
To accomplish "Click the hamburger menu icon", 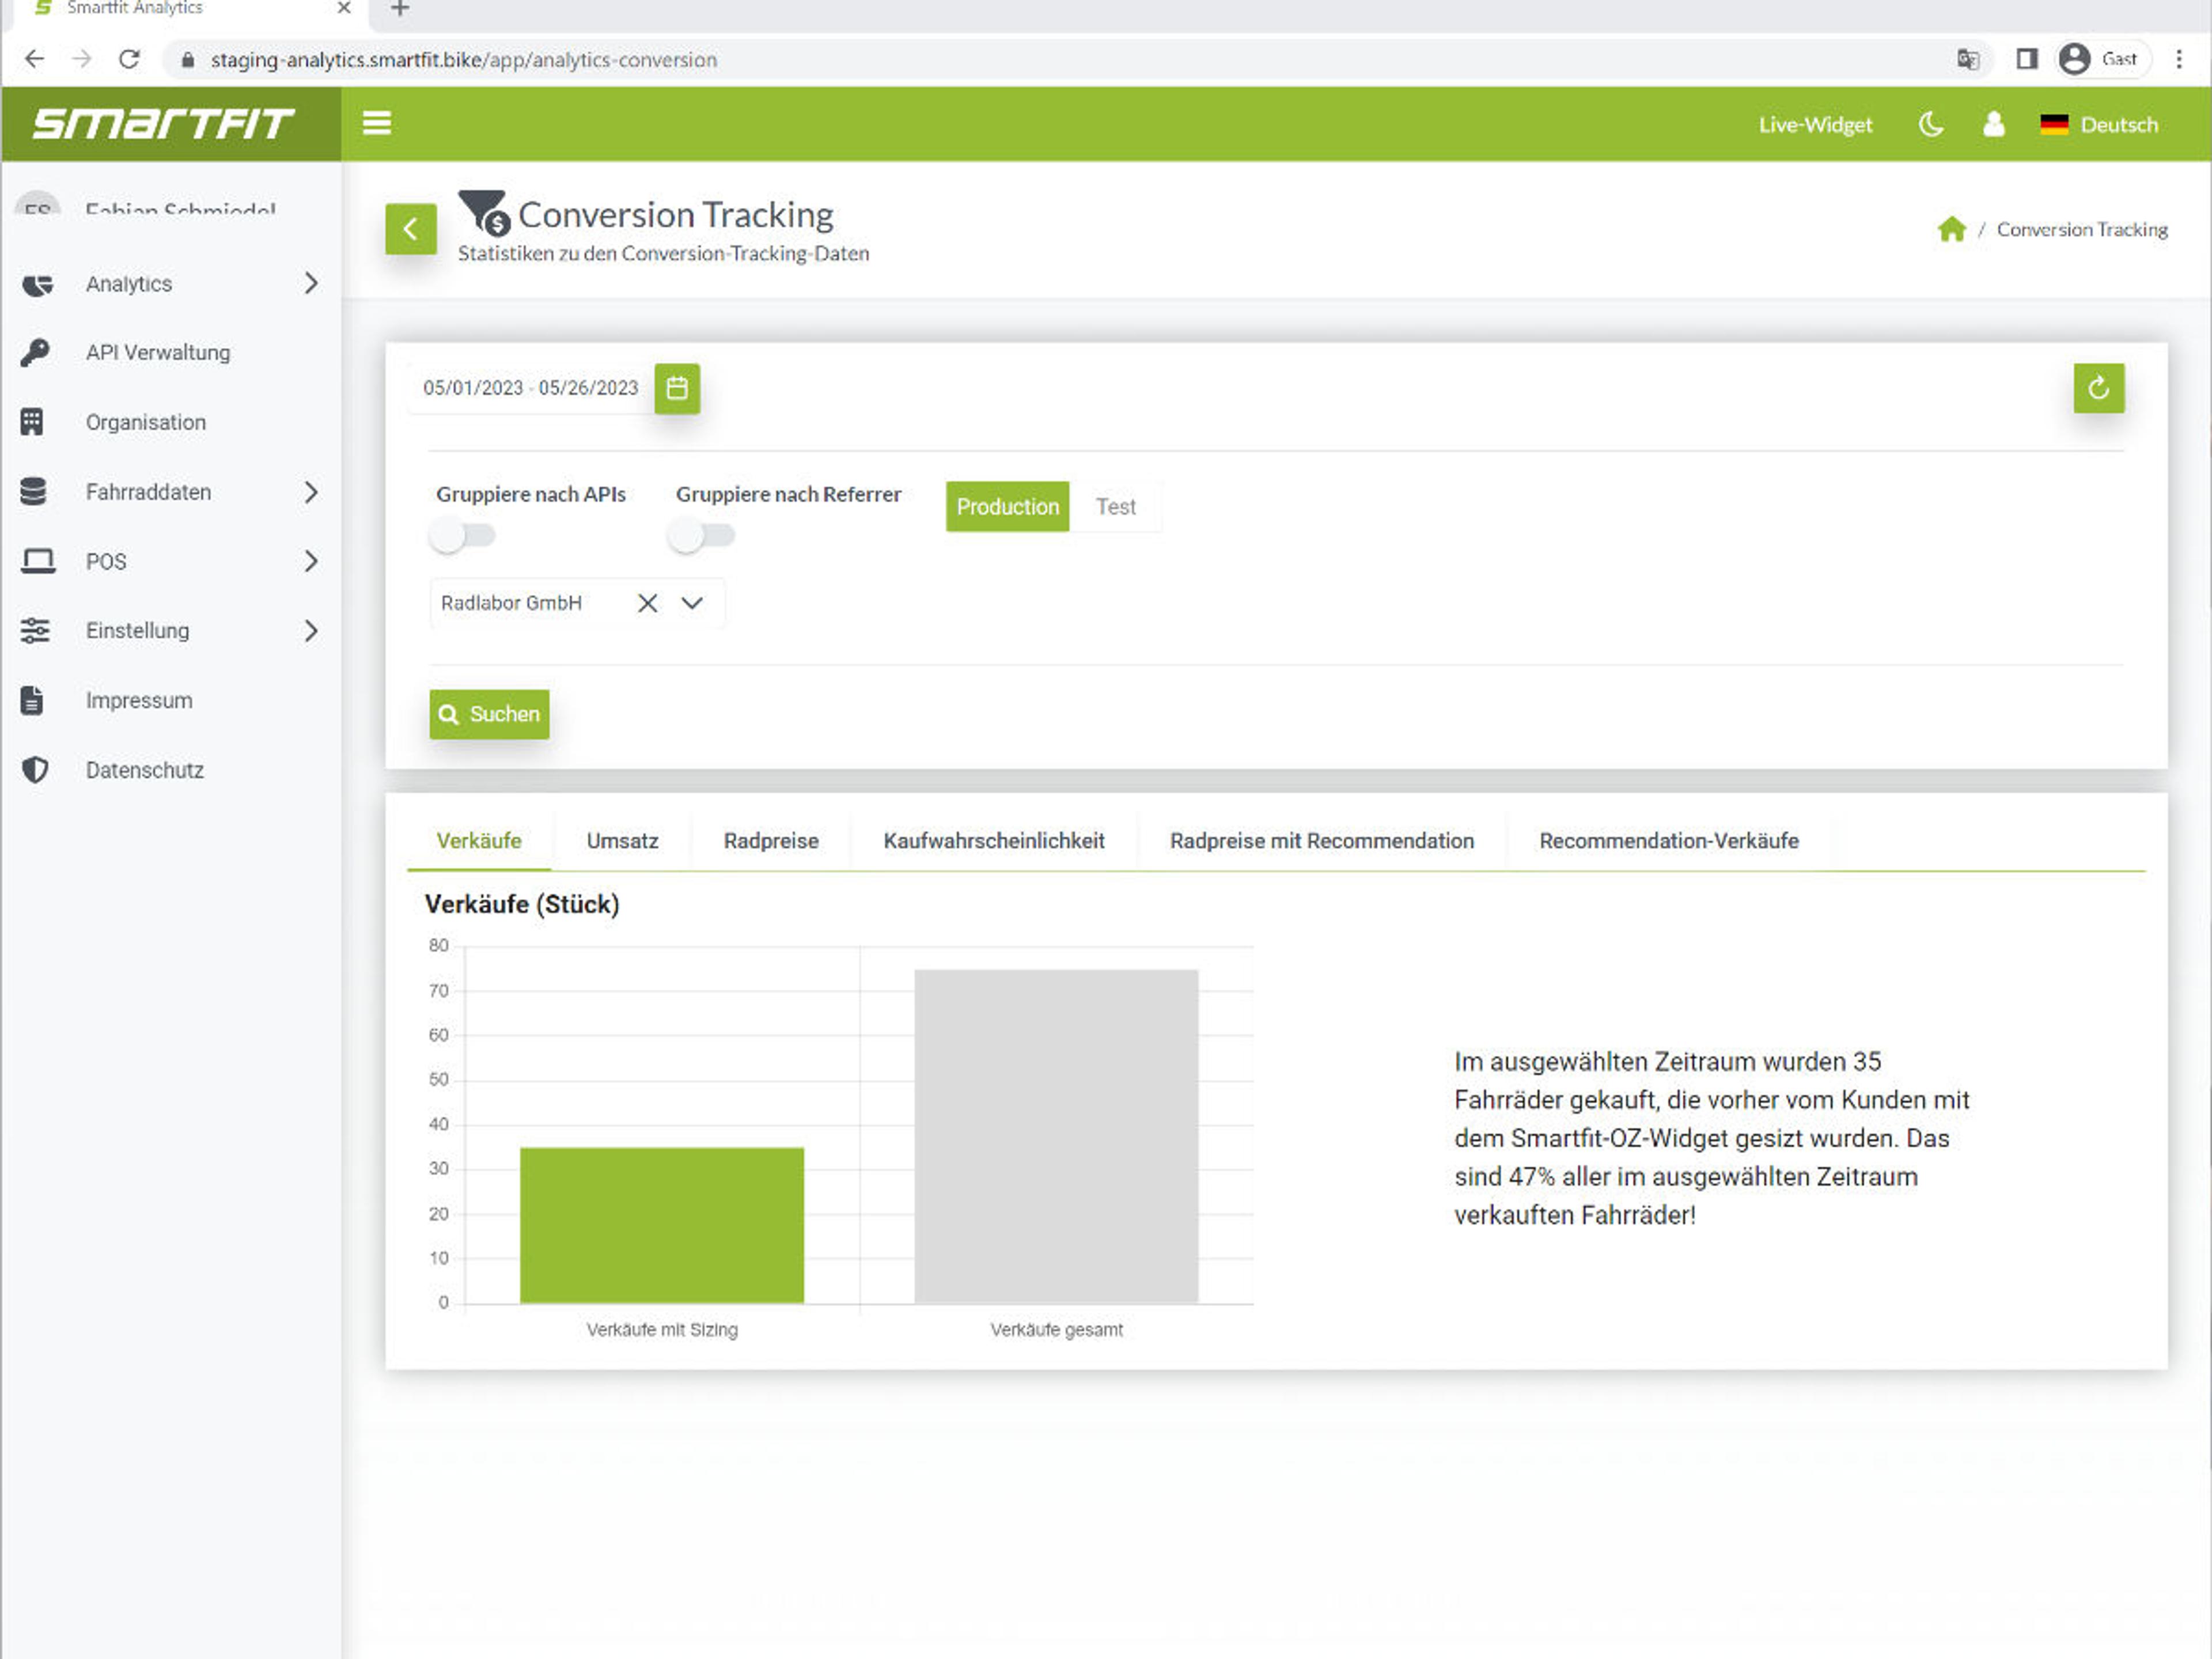I will pos(376,123).
